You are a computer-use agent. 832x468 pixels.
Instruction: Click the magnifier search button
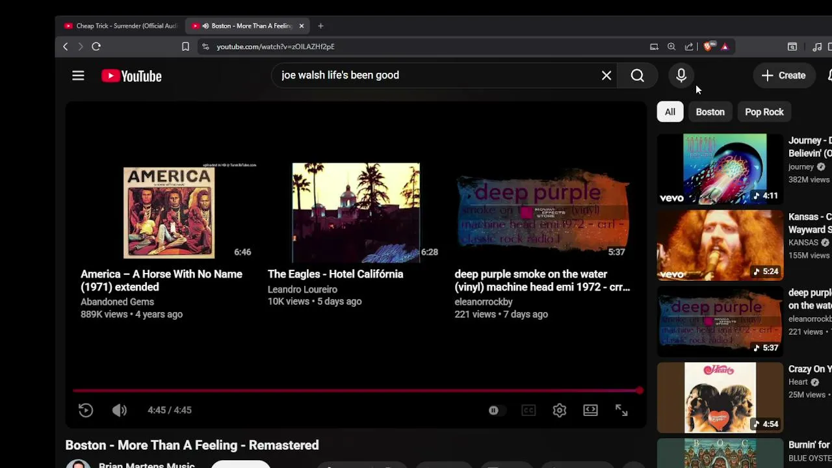(638, 75)
